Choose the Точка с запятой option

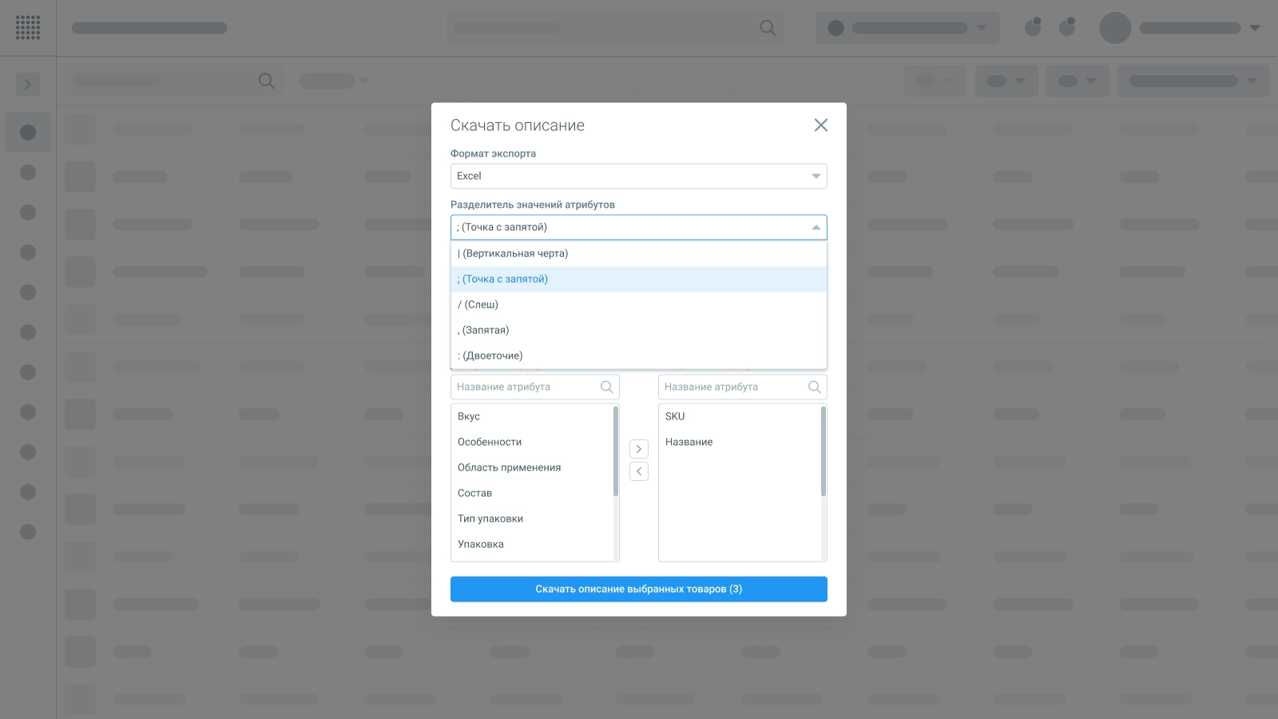(x=503, y=280)
